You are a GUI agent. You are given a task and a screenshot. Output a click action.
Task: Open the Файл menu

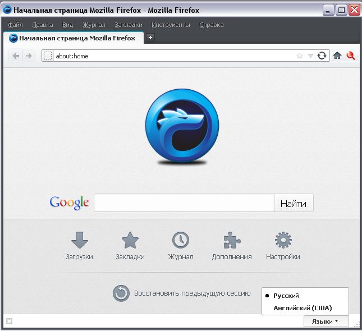pos(15,25)
